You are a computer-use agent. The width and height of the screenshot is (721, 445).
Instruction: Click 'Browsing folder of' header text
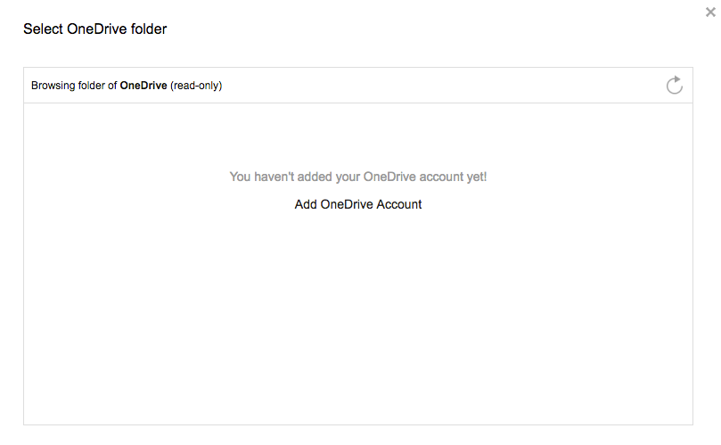(x=74, y=86)
